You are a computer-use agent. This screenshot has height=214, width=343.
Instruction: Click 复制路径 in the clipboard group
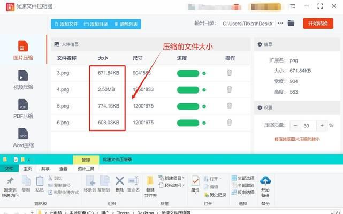click(x=59, y=185)
